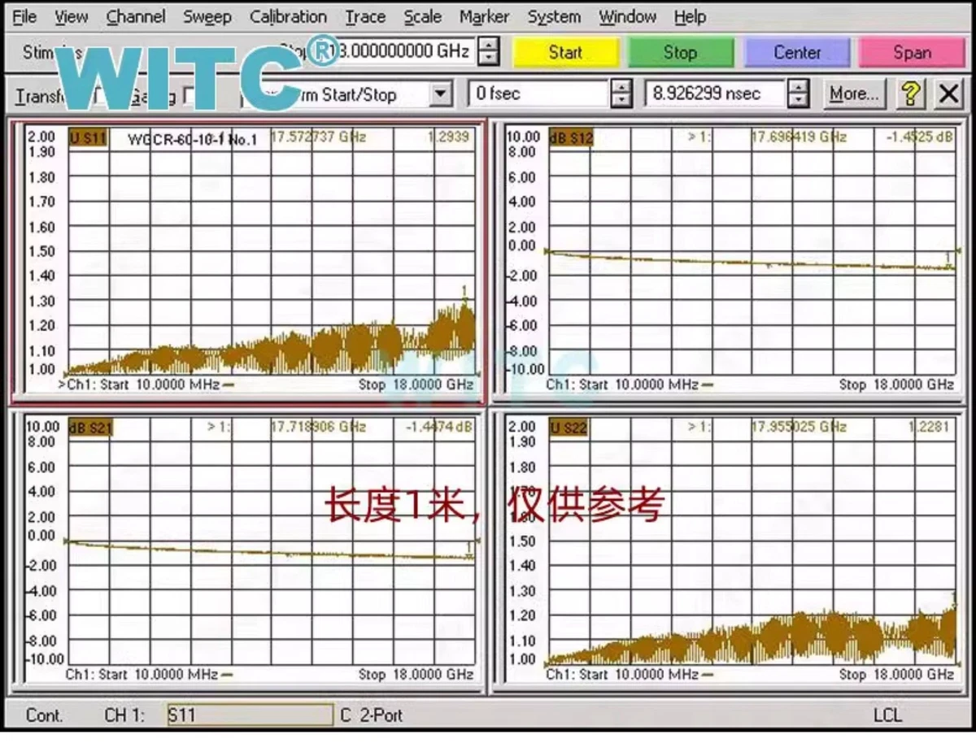
Task: Open help with the yellow question mark icon
Action: [x=912, y=93]
